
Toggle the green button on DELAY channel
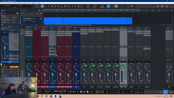click(x=125, y=66)
